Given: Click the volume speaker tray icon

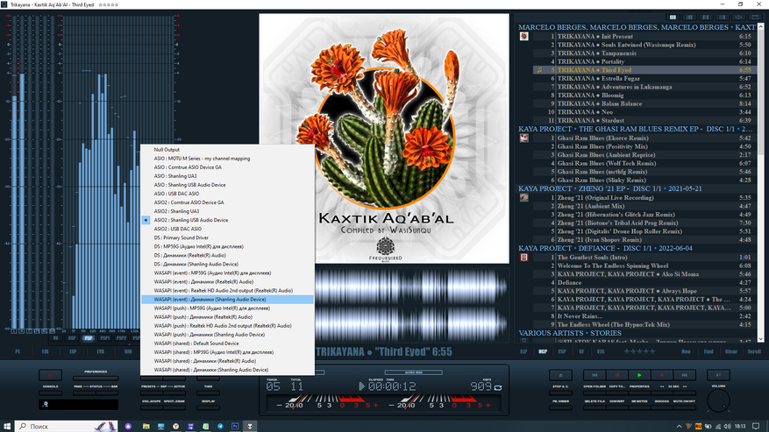Looking at the screenshot, I should [727, 426].
